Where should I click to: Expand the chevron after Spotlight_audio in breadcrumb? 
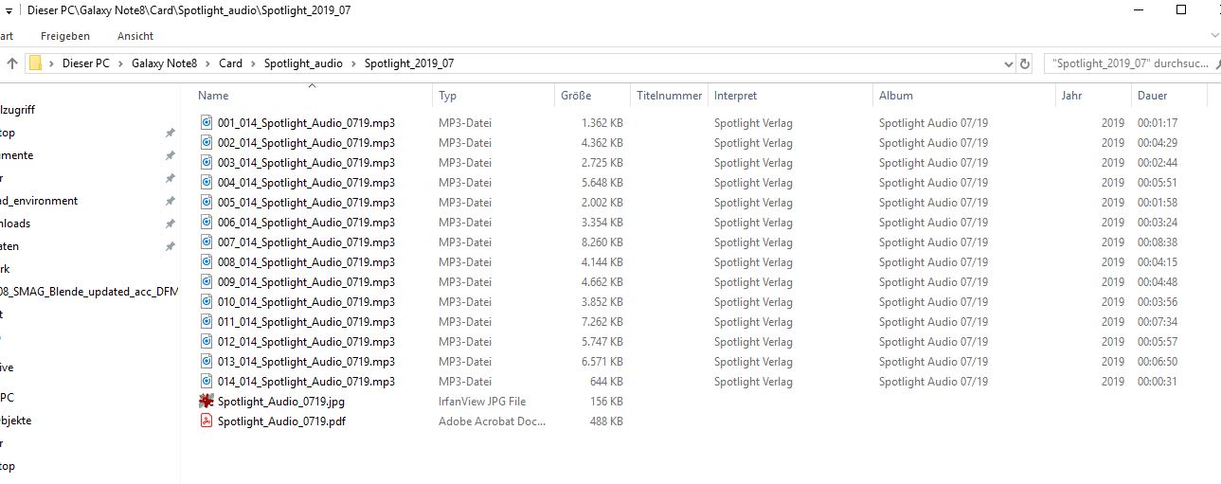point(353,63)
